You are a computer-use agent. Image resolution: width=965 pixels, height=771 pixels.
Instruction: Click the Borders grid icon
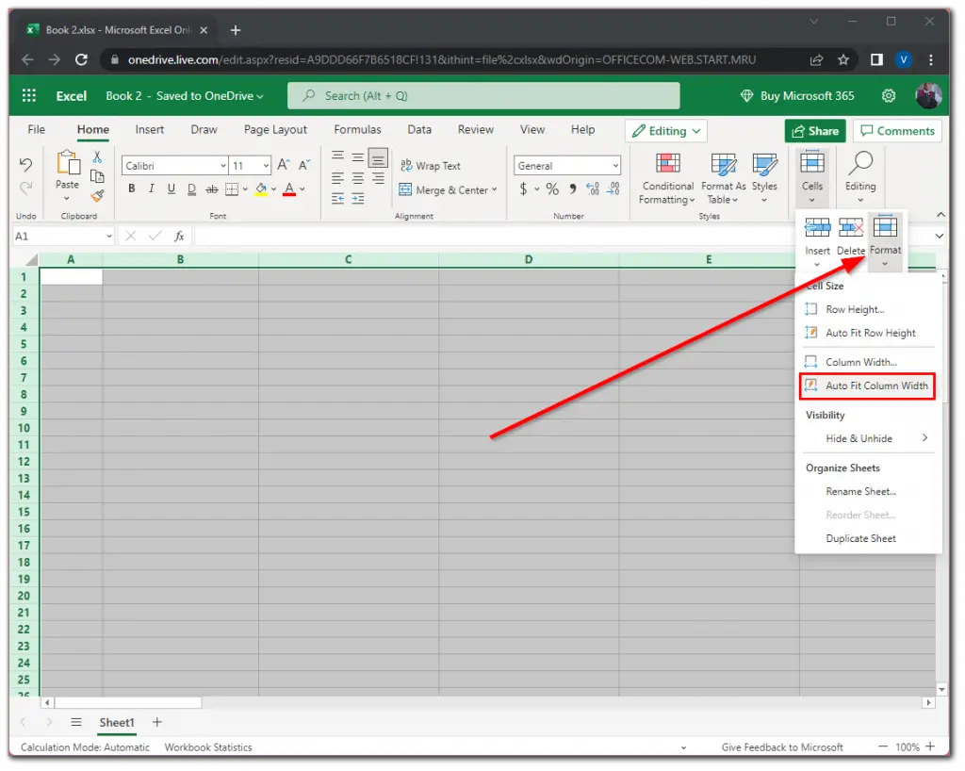tap(232, 189)
